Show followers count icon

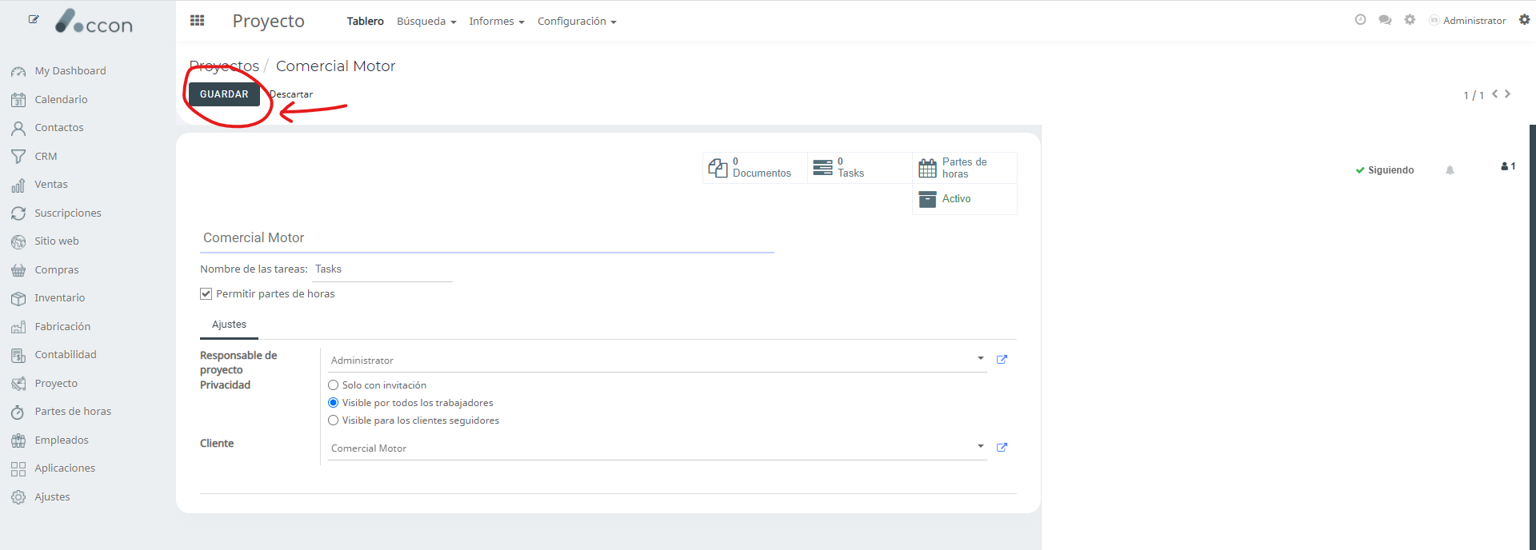pyautogui.click(x=1508, y=166)
